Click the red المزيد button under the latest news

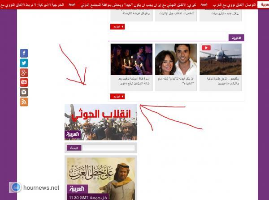[117, 96]
